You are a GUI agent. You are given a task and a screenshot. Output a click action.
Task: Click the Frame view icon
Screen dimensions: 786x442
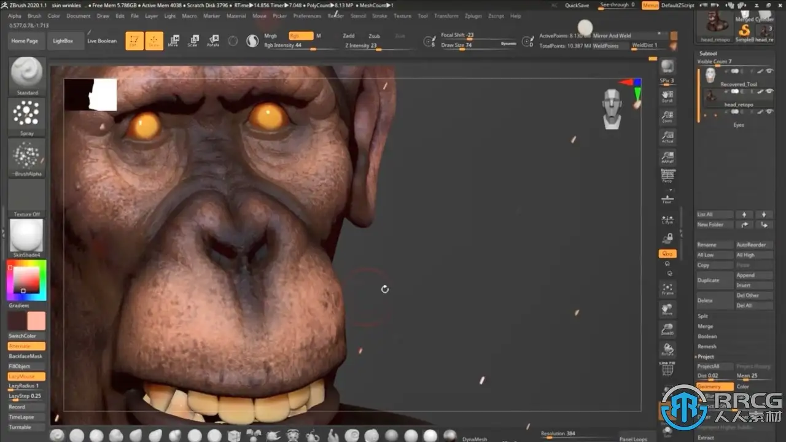667,289
